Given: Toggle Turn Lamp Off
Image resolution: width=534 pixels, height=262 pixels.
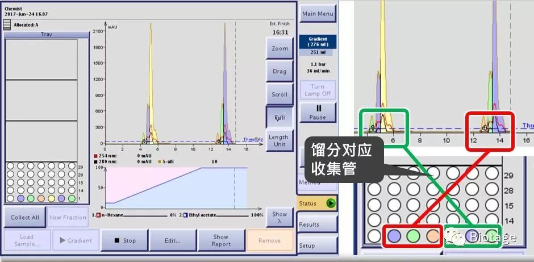Looking at the screenshot, I should pyautogui.click(x=318, y=90).
